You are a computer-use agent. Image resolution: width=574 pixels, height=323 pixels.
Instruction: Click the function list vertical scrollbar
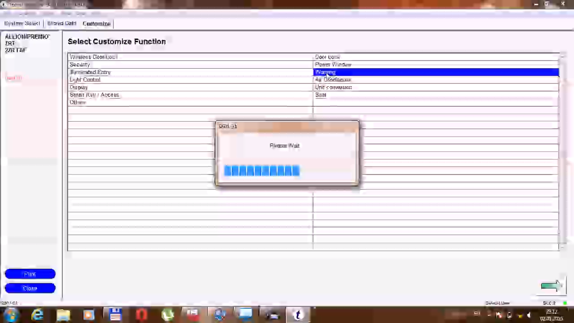(562, 151)
